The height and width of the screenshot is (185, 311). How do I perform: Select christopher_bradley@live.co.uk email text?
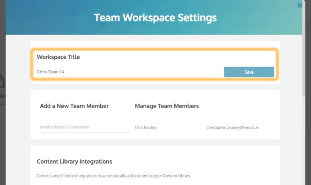232,128
